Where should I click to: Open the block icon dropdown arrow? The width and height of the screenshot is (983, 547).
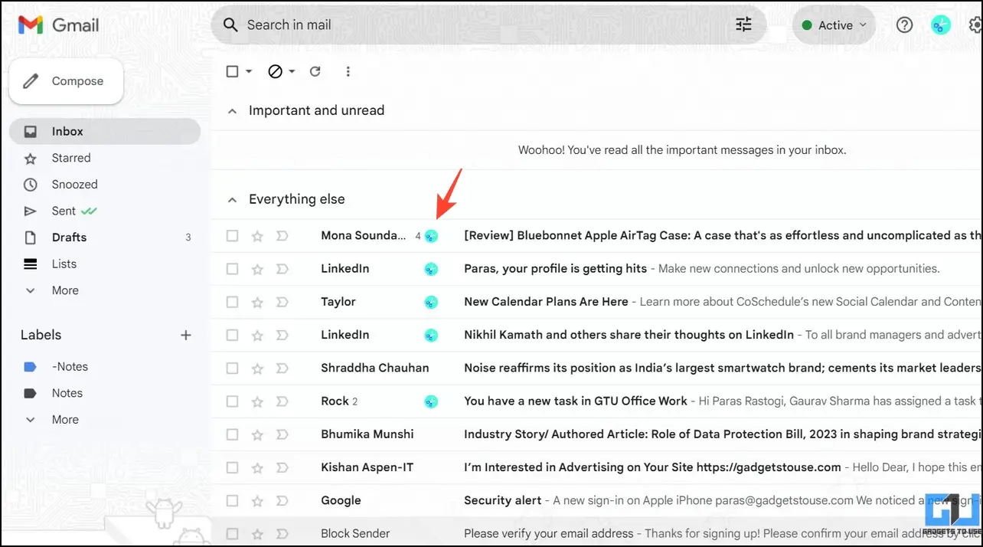point(292,72)
